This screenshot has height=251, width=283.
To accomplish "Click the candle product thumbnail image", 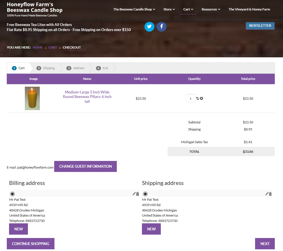I will tap(32, 99).
